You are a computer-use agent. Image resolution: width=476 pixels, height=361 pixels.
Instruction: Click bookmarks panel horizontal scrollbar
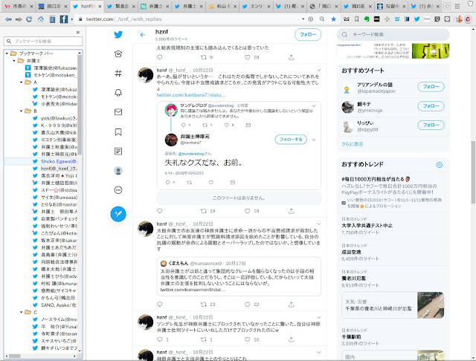point(15,356)
